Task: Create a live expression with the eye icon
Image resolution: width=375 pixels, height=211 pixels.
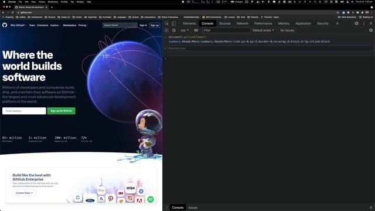Action: 196,30
